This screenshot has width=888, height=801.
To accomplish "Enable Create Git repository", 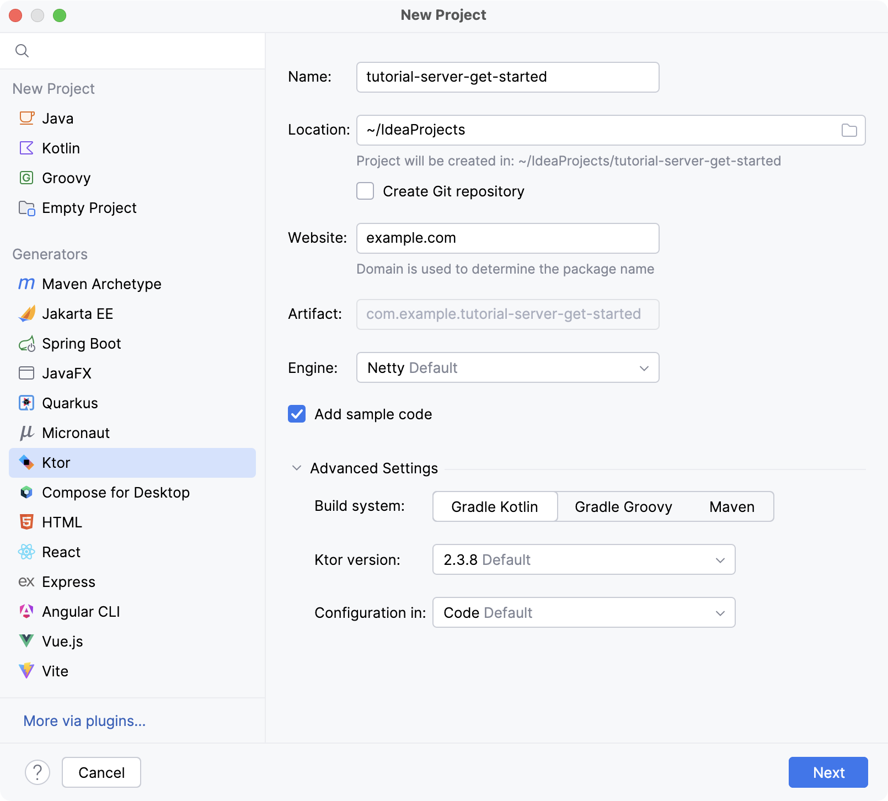I will 365,191.
